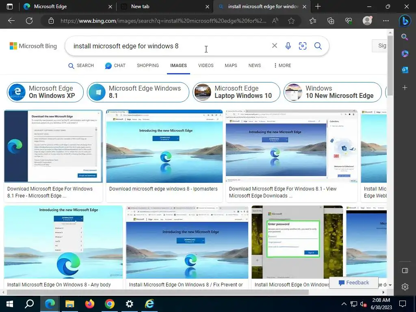Open the notification center icon
Image resolution: width=416 pixels, height=312 pixels.
pos(403,304)
